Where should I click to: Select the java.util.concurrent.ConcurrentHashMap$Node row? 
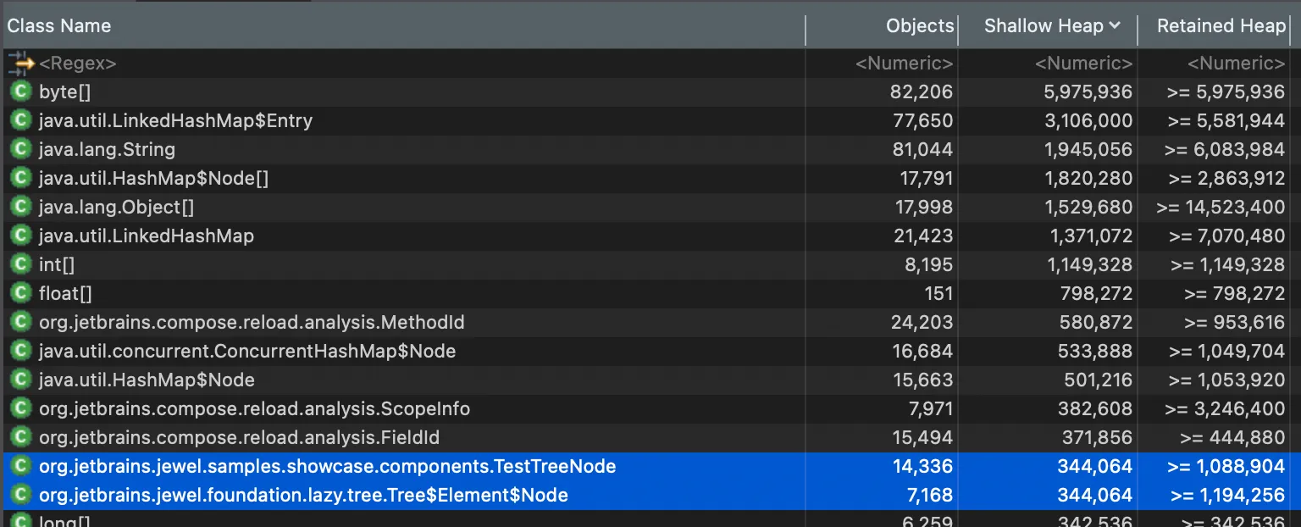coord(650,351)
